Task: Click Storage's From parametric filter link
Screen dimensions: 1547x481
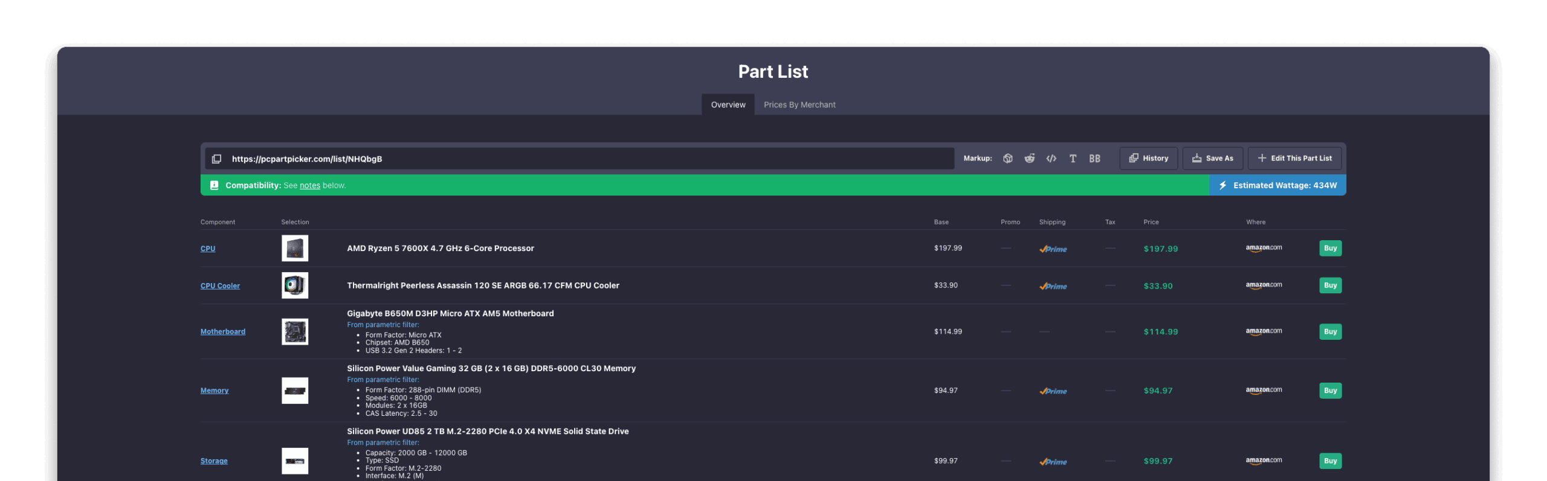Action: [383, 442]
